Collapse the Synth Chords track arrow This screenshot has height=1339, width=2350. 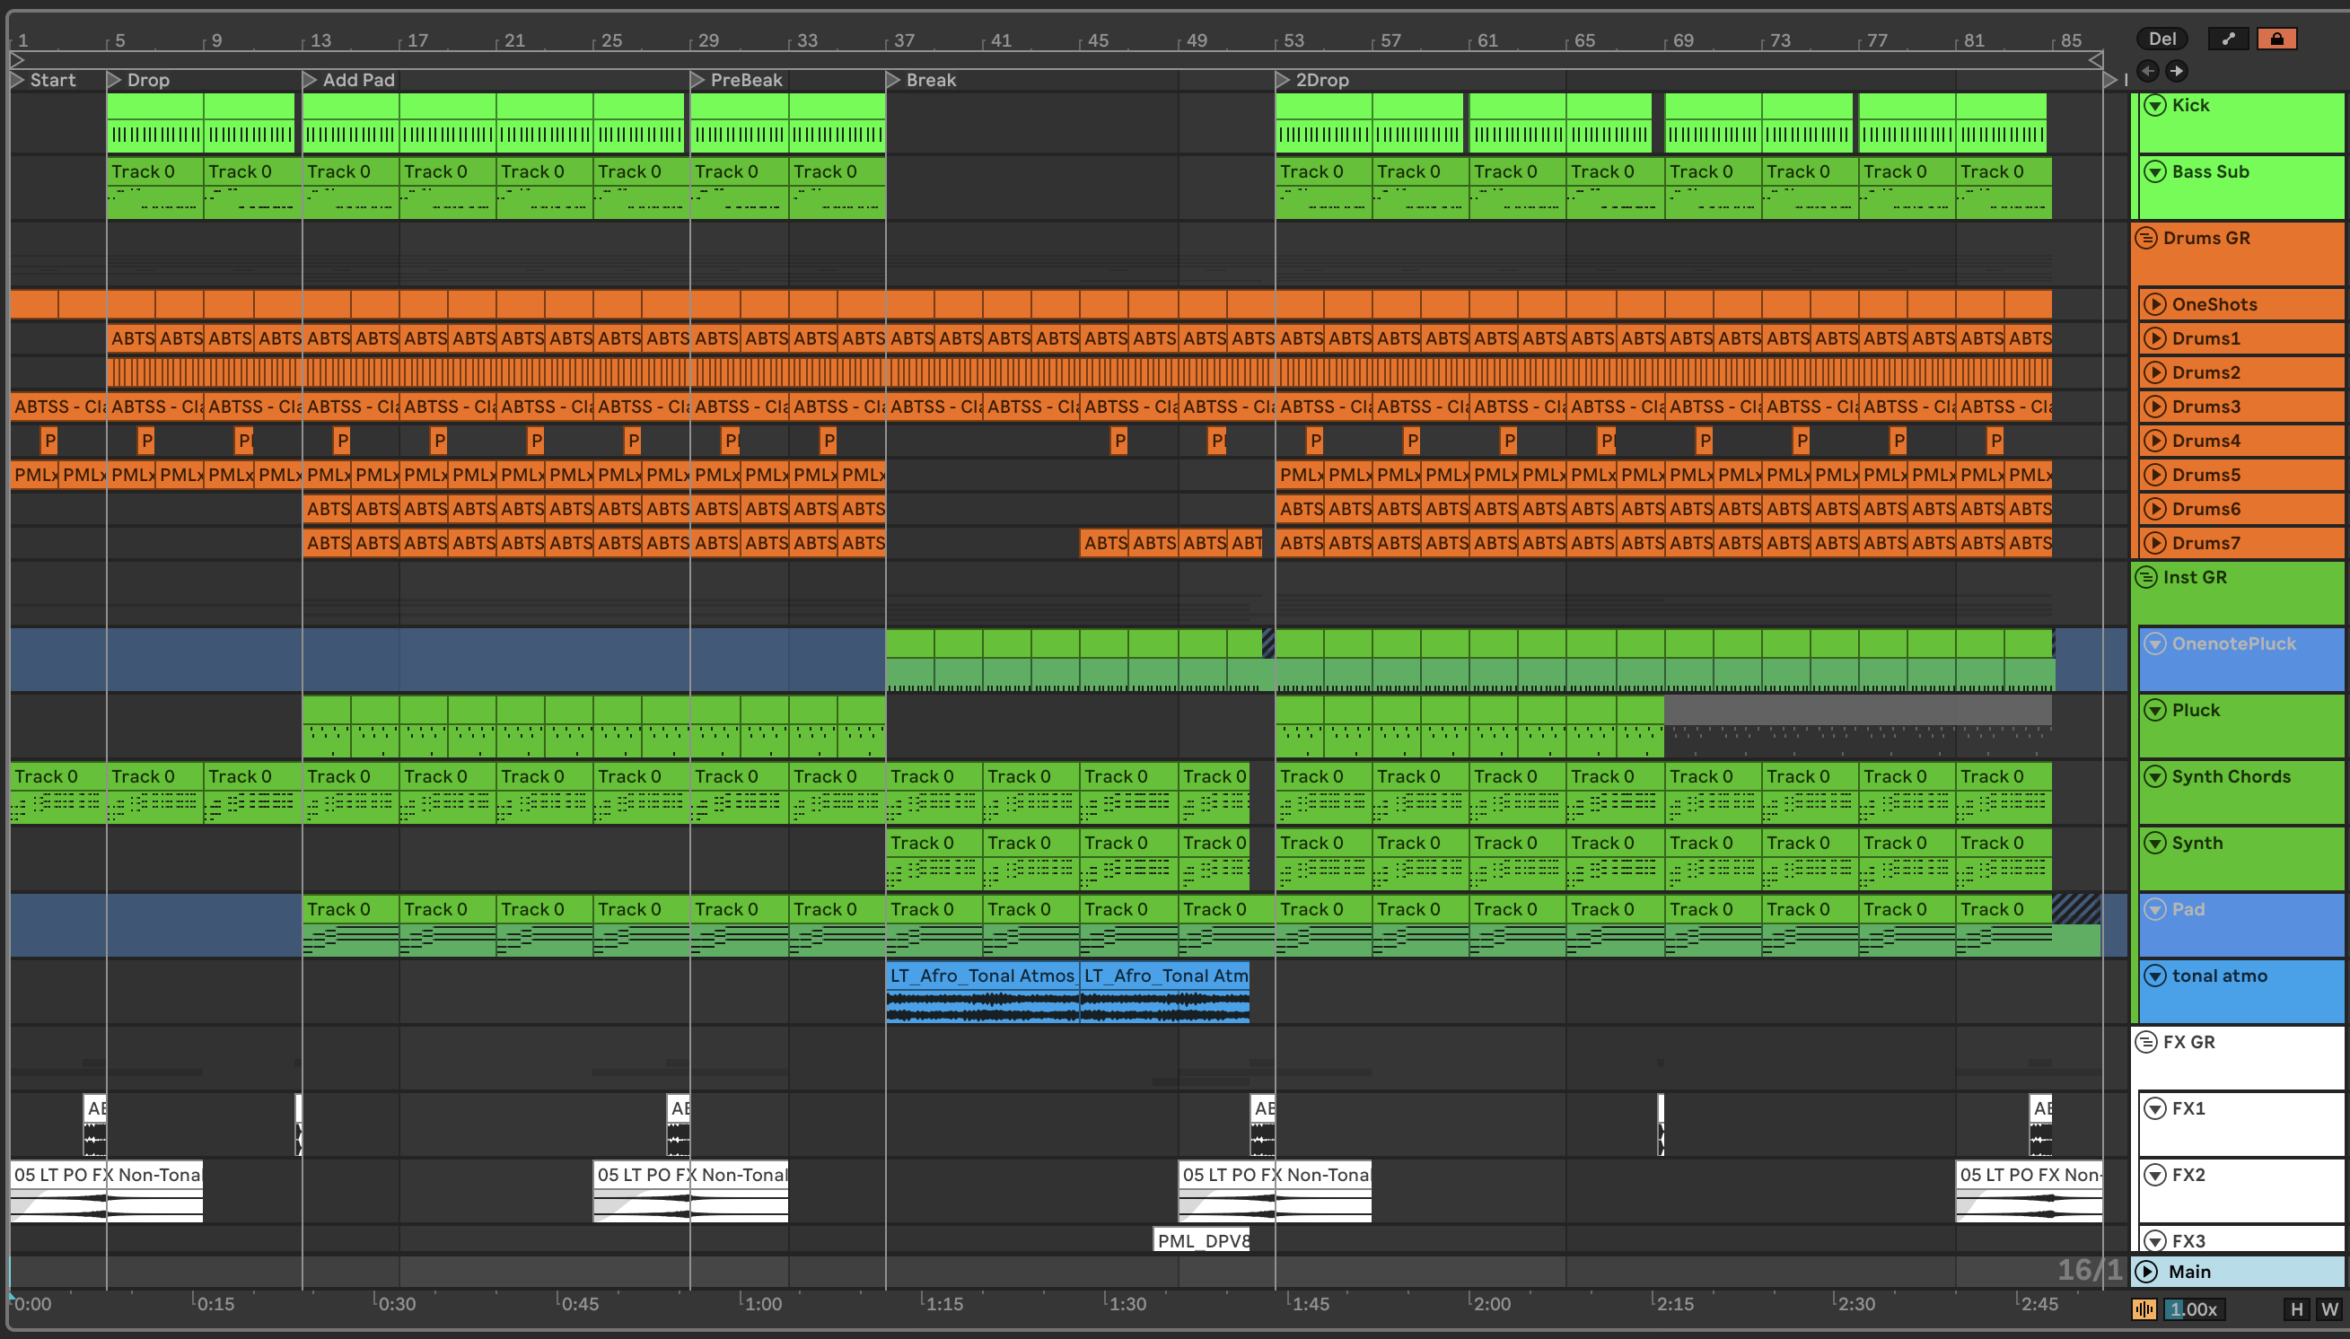2155,776
